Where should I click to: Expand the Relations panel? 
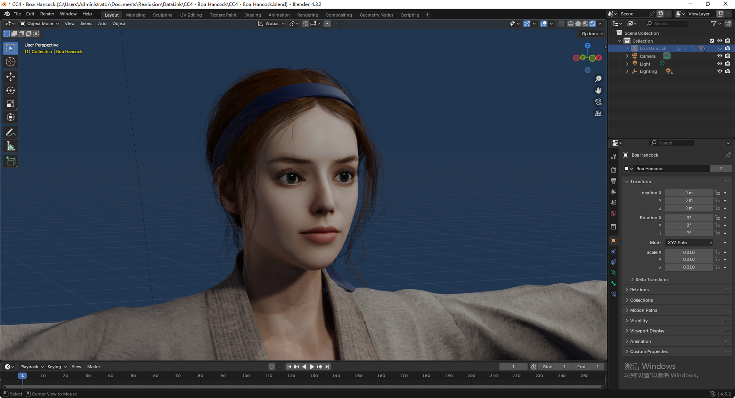pyautogui.click(x=639, y=290)
